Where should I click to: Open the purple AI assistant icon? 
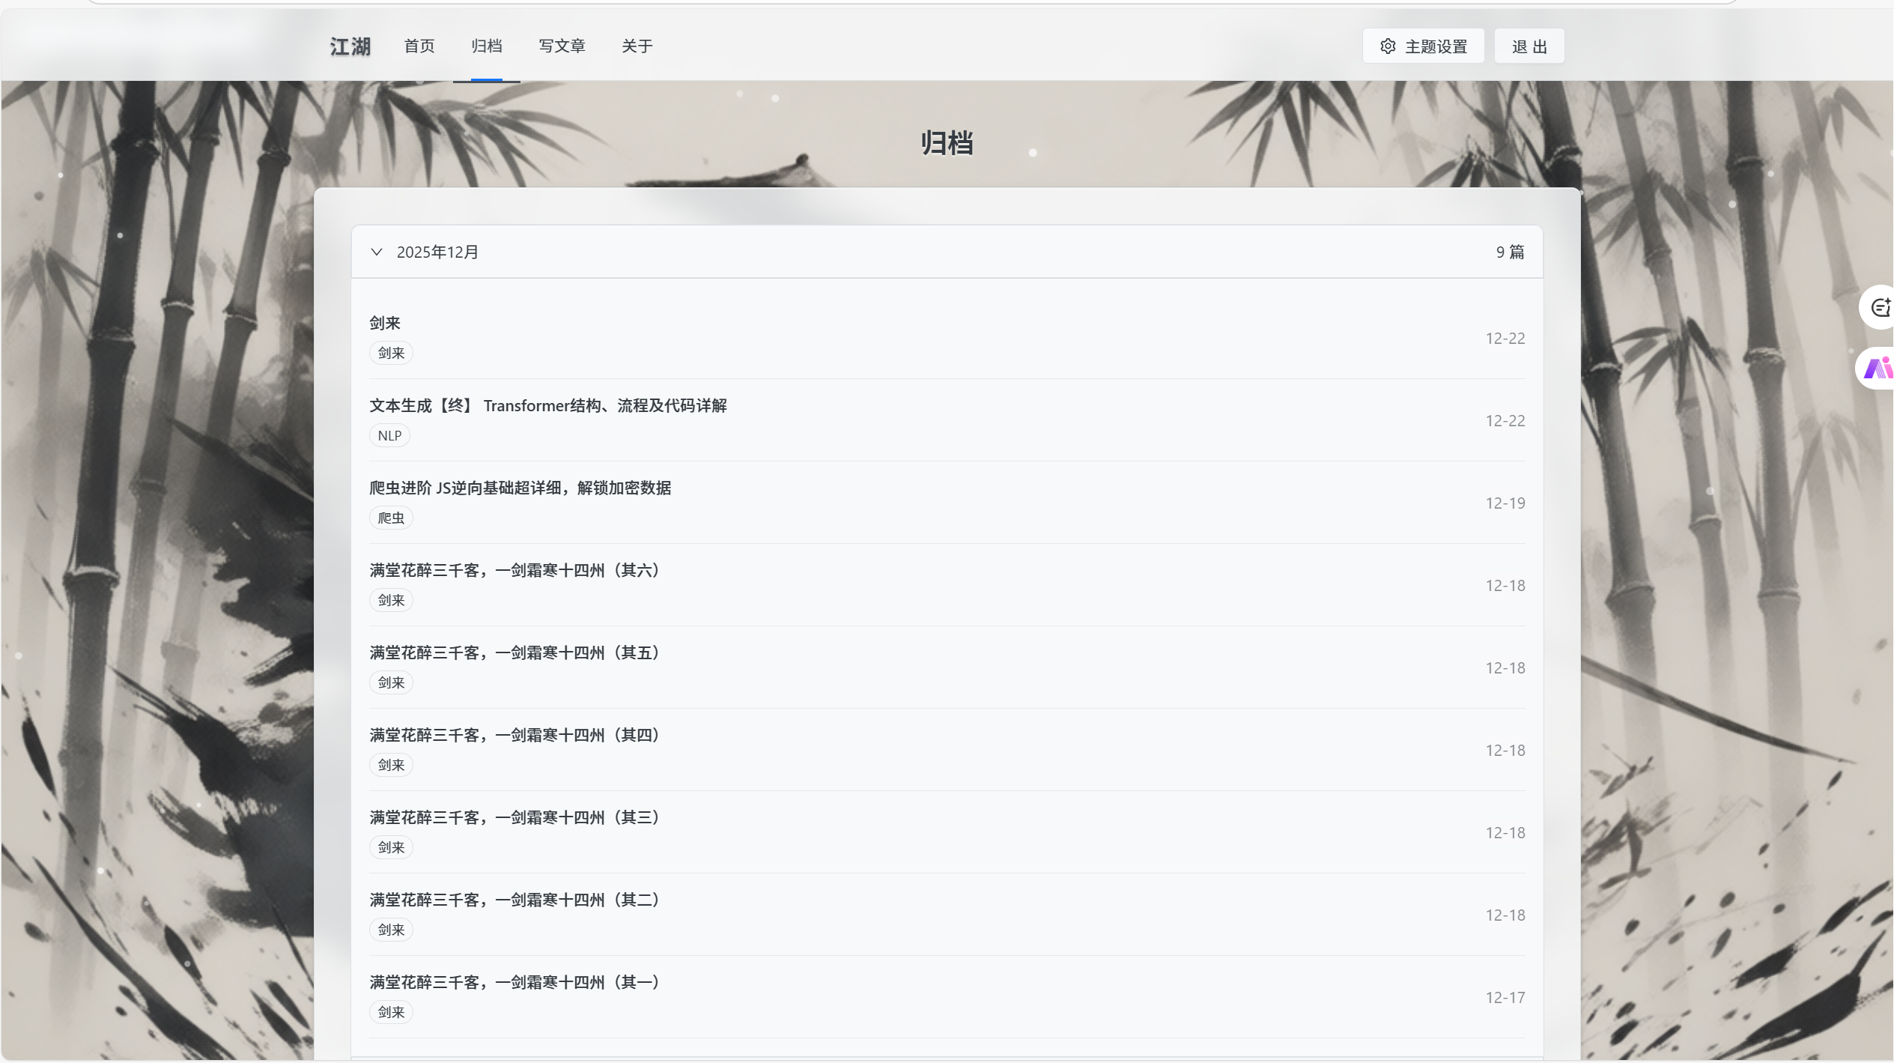click(1878, 368)
